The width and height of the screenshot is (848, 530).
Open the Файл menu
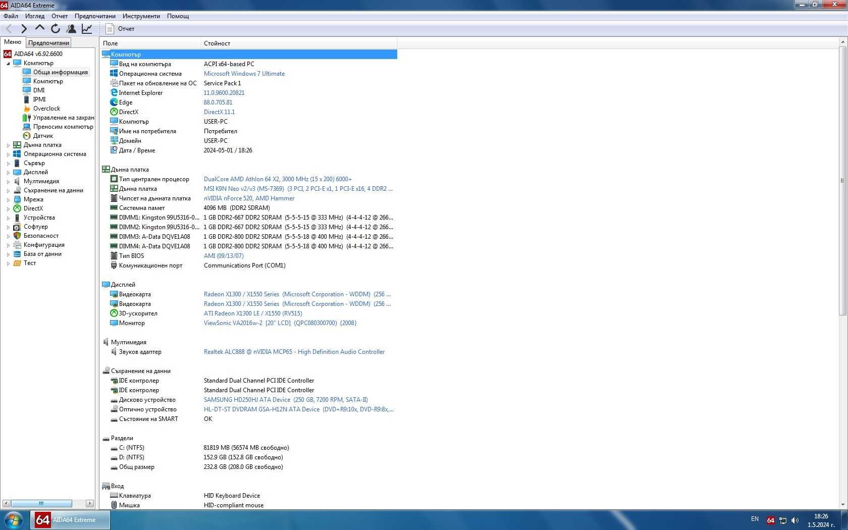[x=11, y=16]
